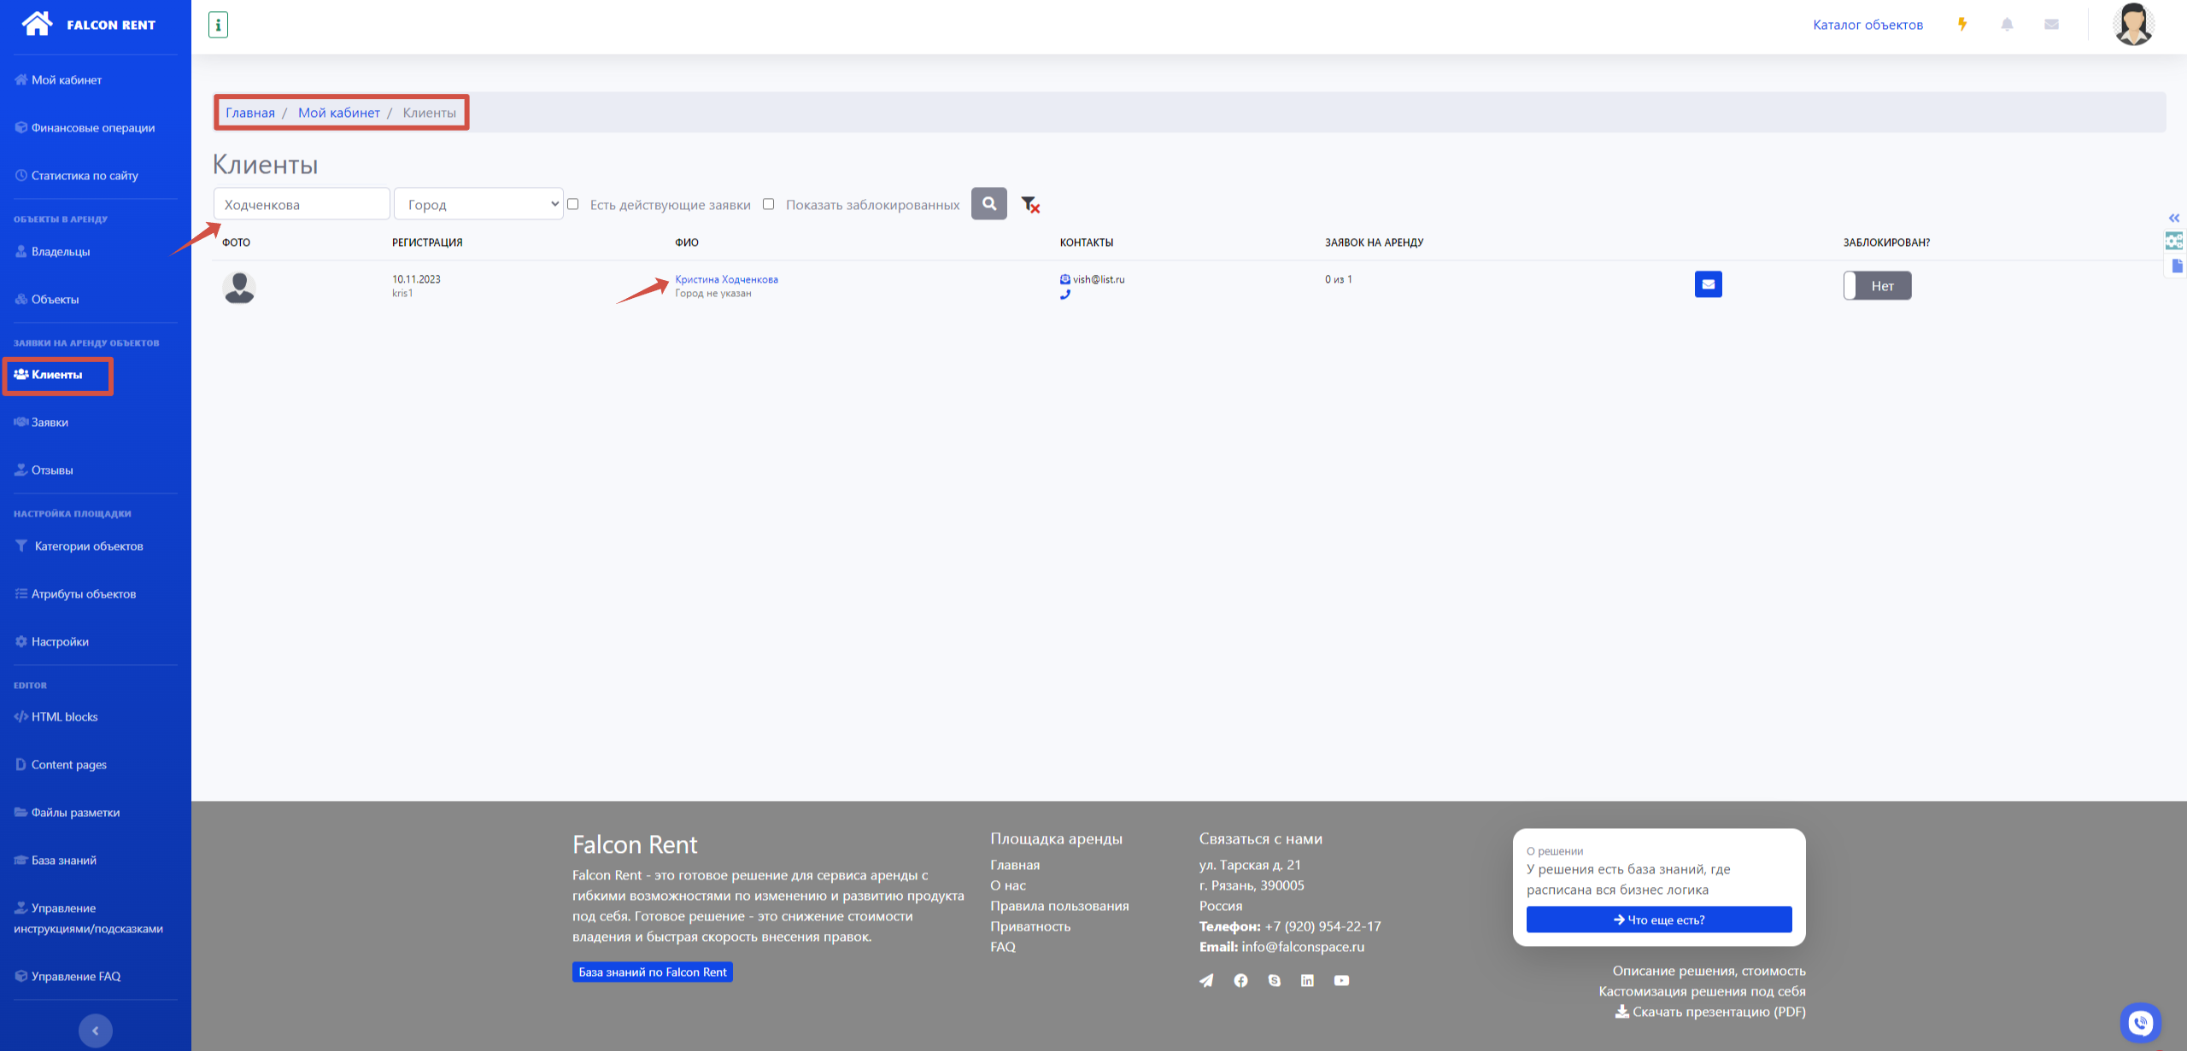Toggle the 'Нет' blocked switch
Viewport: 2187px width, 1051px height.
tap(1877, 286)
